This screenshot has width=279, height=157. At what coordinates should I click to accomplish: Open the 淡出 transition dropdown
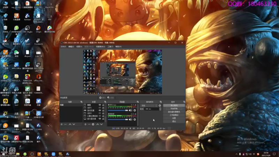tap(149, 106)
